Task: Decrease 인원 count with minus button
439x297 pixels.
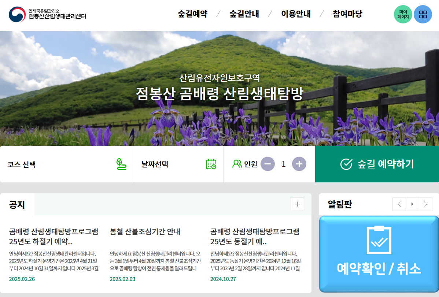Action: coord(268,164)
